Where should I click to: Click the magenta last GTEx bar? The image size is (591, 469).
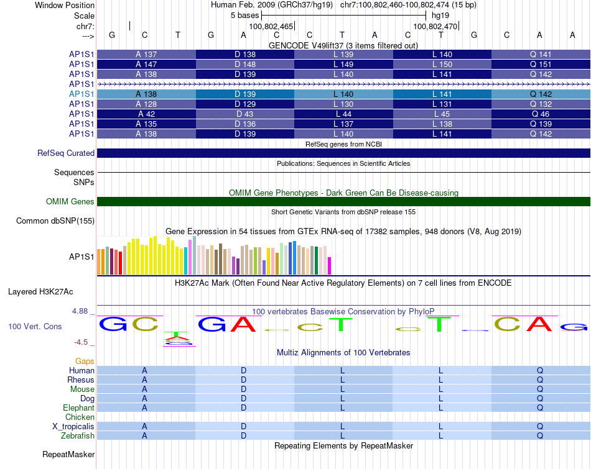(x=330, y=266)
